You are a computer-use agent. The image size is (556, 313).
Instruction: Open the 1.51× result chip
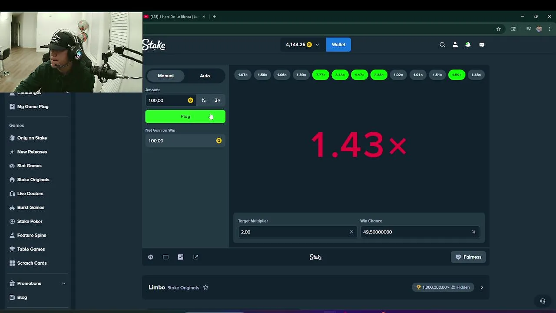point(437,75)
